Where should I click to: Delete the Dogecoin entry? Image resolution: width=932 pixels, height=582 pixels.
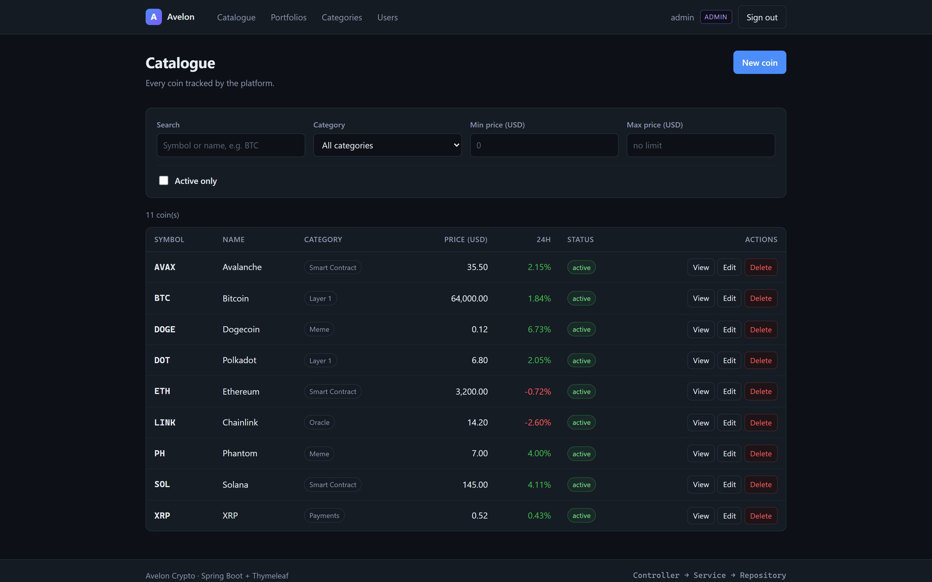point(761,329)
